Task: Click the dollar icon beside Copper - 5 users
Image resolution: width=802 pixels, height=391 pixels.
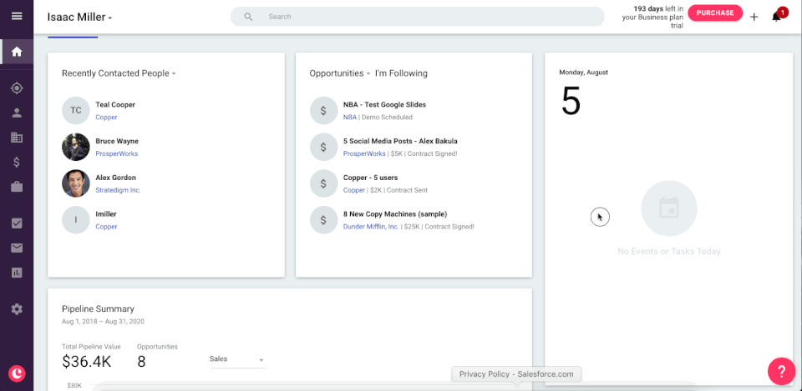Action: click(x=323, y=183)
